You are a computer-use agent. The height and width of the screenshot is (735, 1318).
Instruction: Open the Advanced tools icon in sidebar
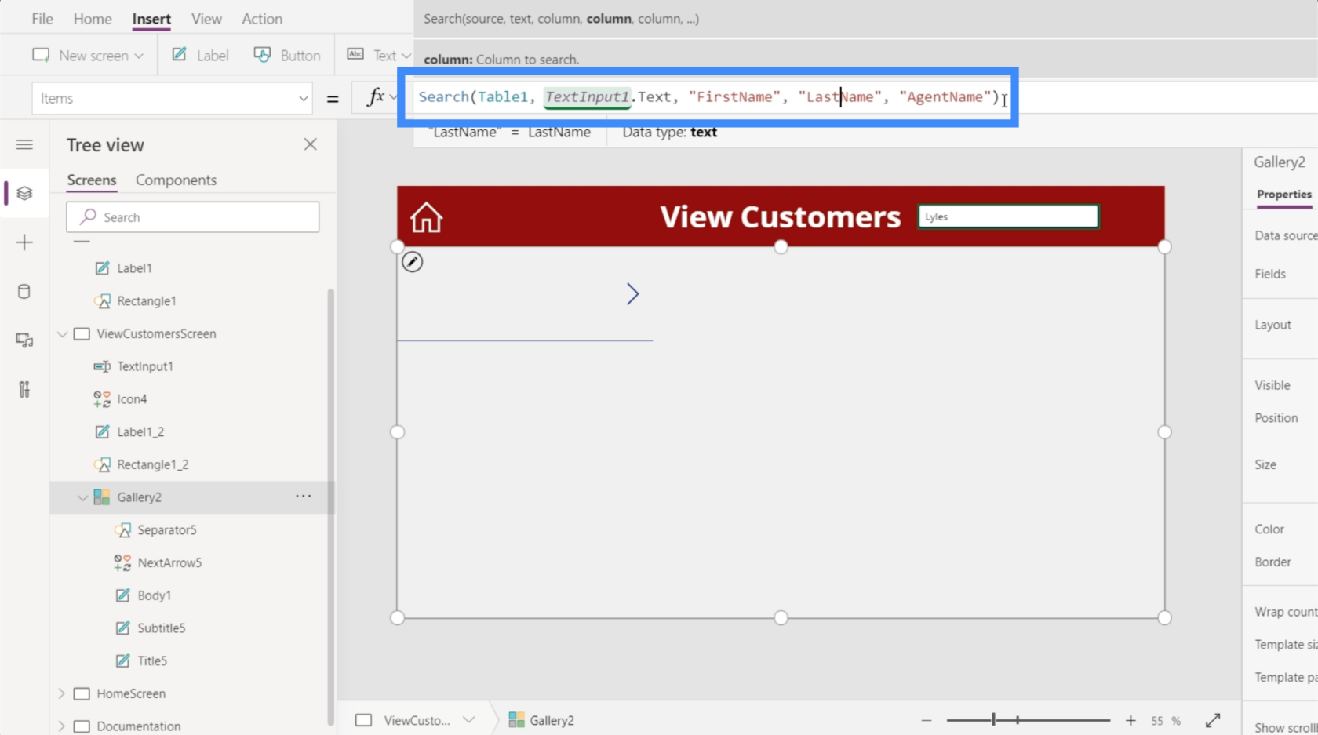[24, 389]
